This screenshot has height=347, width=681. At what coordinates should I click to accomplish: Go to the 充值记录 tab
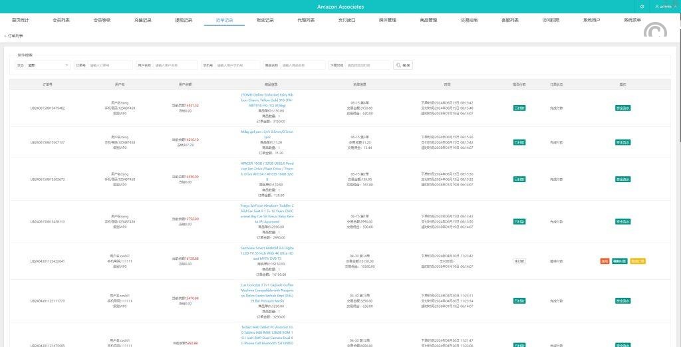coord(142,20)
